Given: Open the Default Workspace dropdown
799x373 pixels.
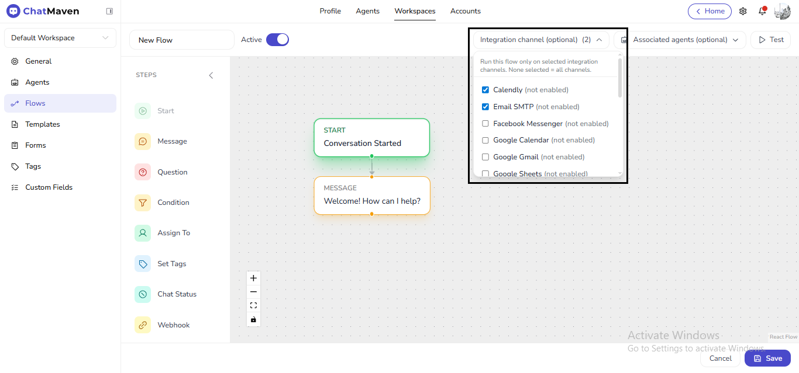Looking at the screenshot, I should [x=60, y=37].
